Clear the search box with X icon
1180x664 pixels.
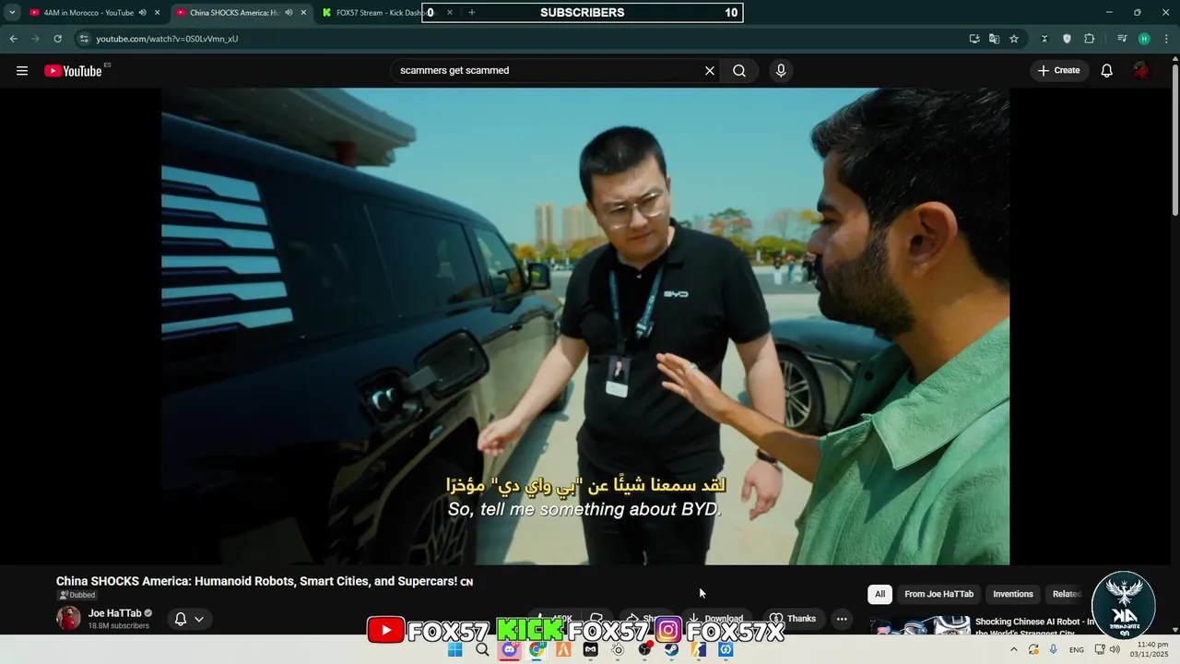click(710, 71)
